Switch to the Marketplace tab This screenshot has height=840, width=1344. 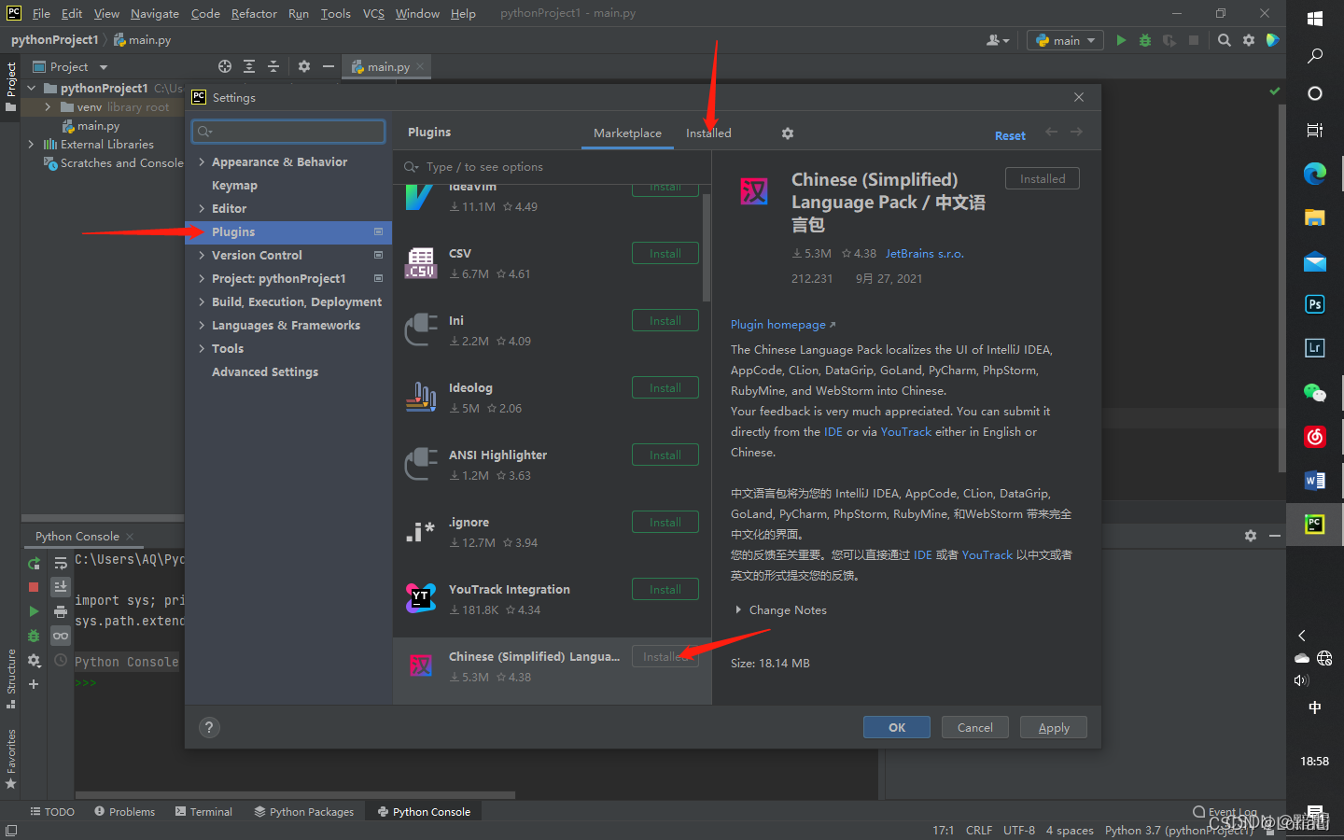coord(627,133)
